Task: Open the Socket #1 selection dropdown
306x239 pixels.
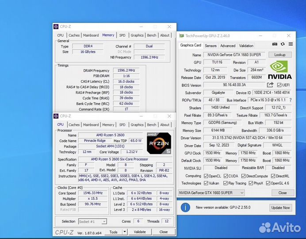Action: tap(92, 221)
